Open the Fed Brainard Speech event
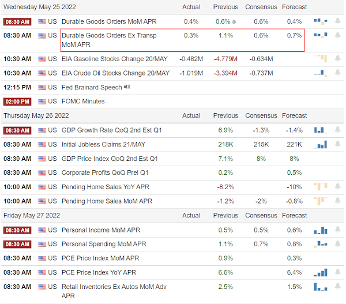This screenshot has height=304, width=346. [x=92, y=87]
